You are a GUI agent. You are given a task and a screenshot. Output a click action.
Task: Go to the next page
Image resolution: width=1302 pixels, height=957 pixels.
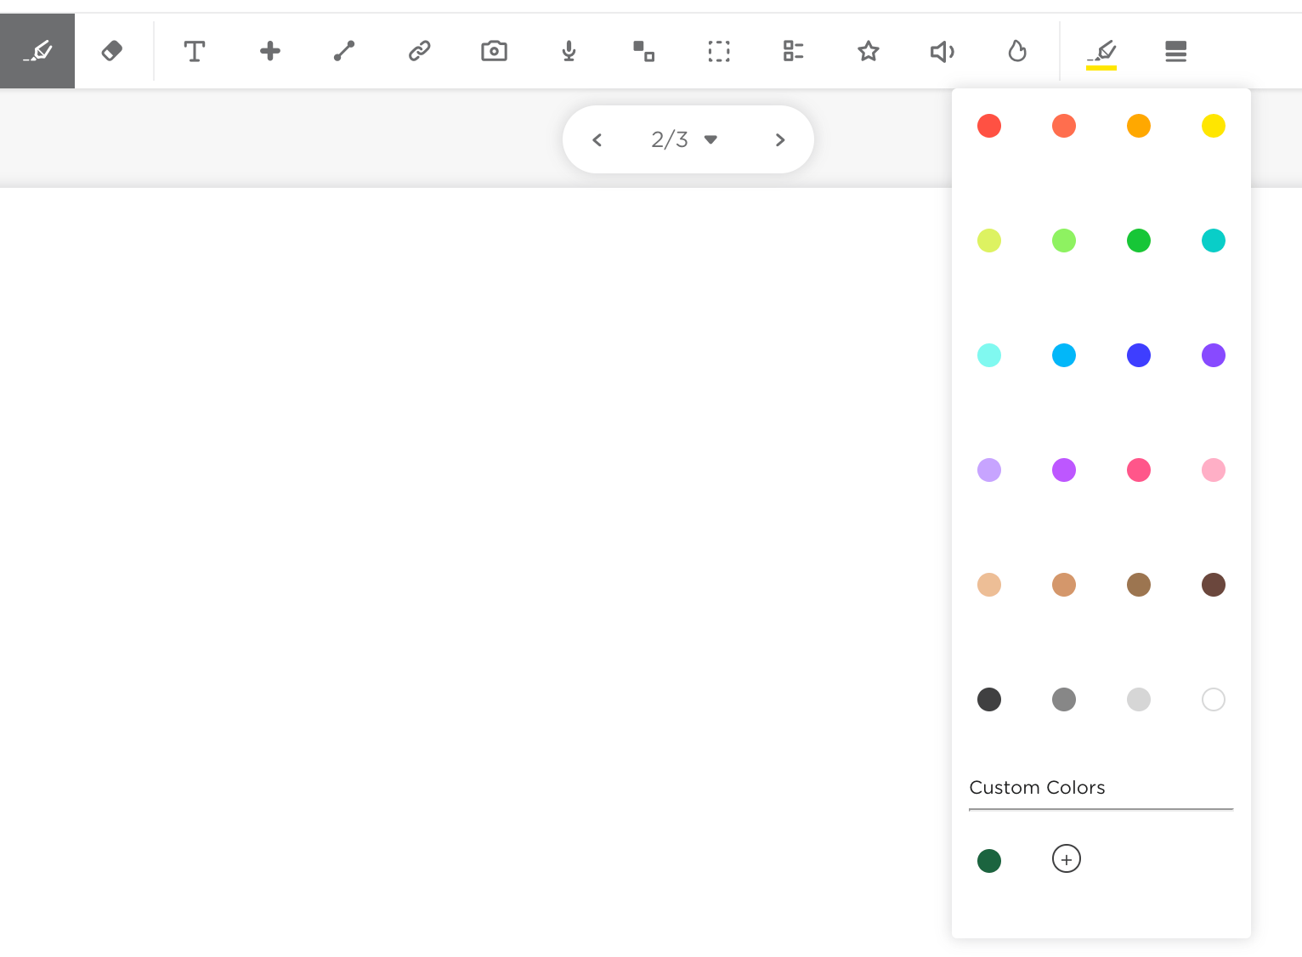780,139
